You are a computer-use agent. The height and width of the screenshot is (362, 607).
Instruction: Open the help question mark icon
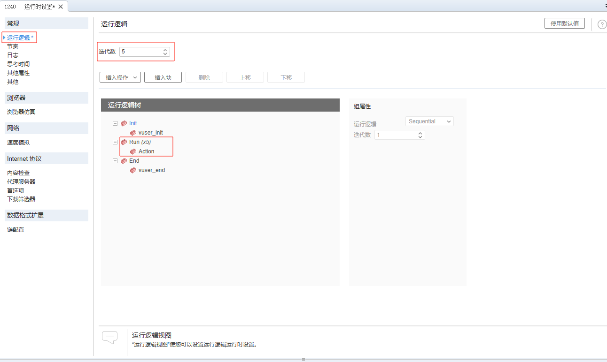pyautogui.click(x=602, y=24)
